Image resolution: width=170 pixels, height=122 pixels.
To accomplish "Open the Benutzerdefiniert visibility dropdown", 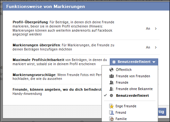I will [134, 62].
